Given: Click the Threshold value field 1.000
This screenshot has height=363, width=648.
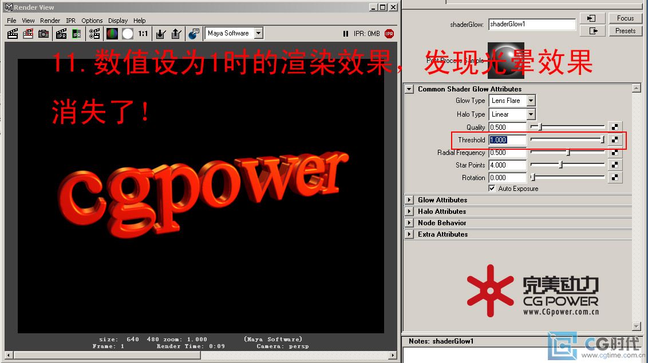Looking at the screenshot, I should point(508,140).
